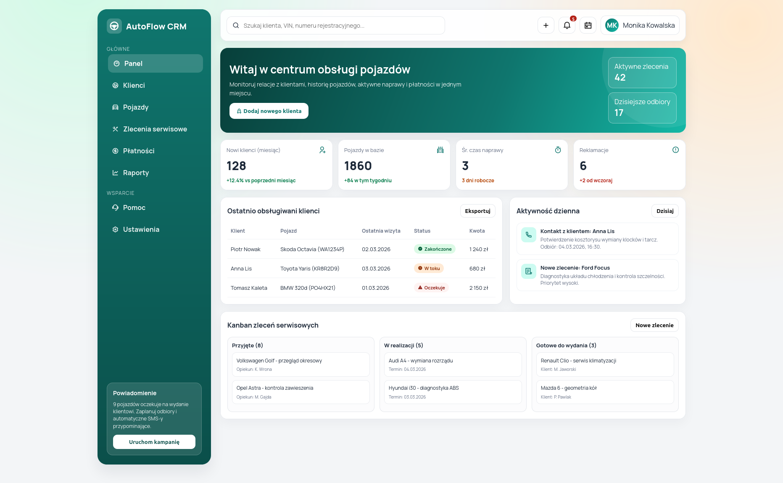Click Uruchom kampanię button
The width and height of the screenshot is (783, 483).
coord(154,442)
